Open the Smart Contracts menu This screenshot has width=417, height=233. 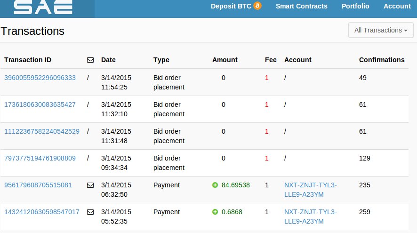tap(301, 6)
